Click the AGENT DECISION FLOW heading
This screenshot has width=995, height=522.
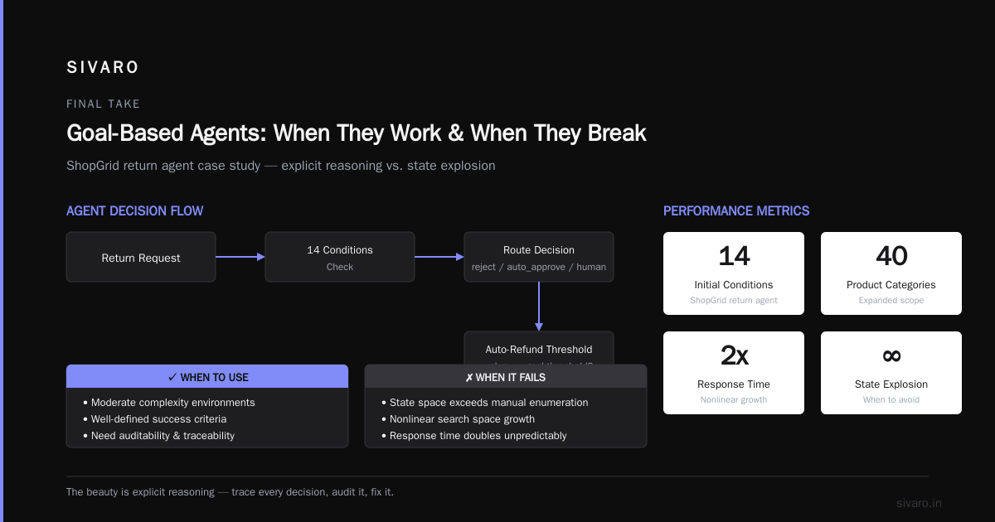pos(134,211)
